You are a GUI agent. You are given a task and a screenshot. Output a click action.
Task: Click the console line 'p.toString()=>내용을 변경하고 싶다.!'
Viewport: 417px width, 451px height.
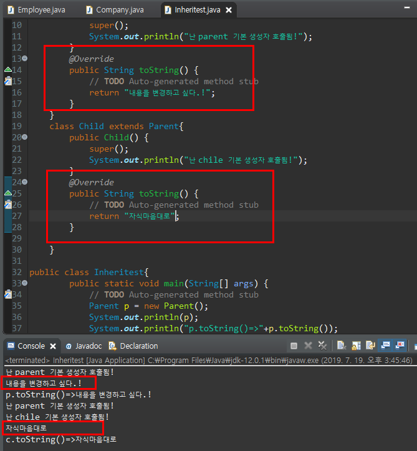click(78, 395)
